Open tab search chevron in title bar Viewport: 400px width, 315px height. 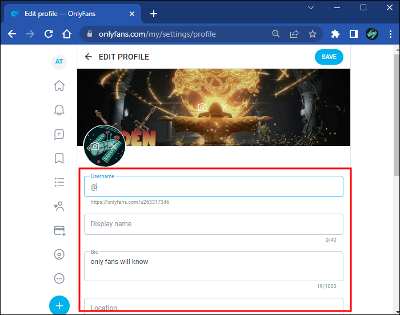[311, 7]
